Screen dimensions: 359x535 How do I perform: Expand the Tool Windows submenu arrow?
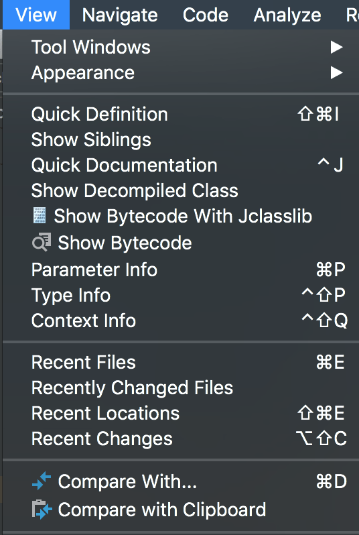[336, 47]
